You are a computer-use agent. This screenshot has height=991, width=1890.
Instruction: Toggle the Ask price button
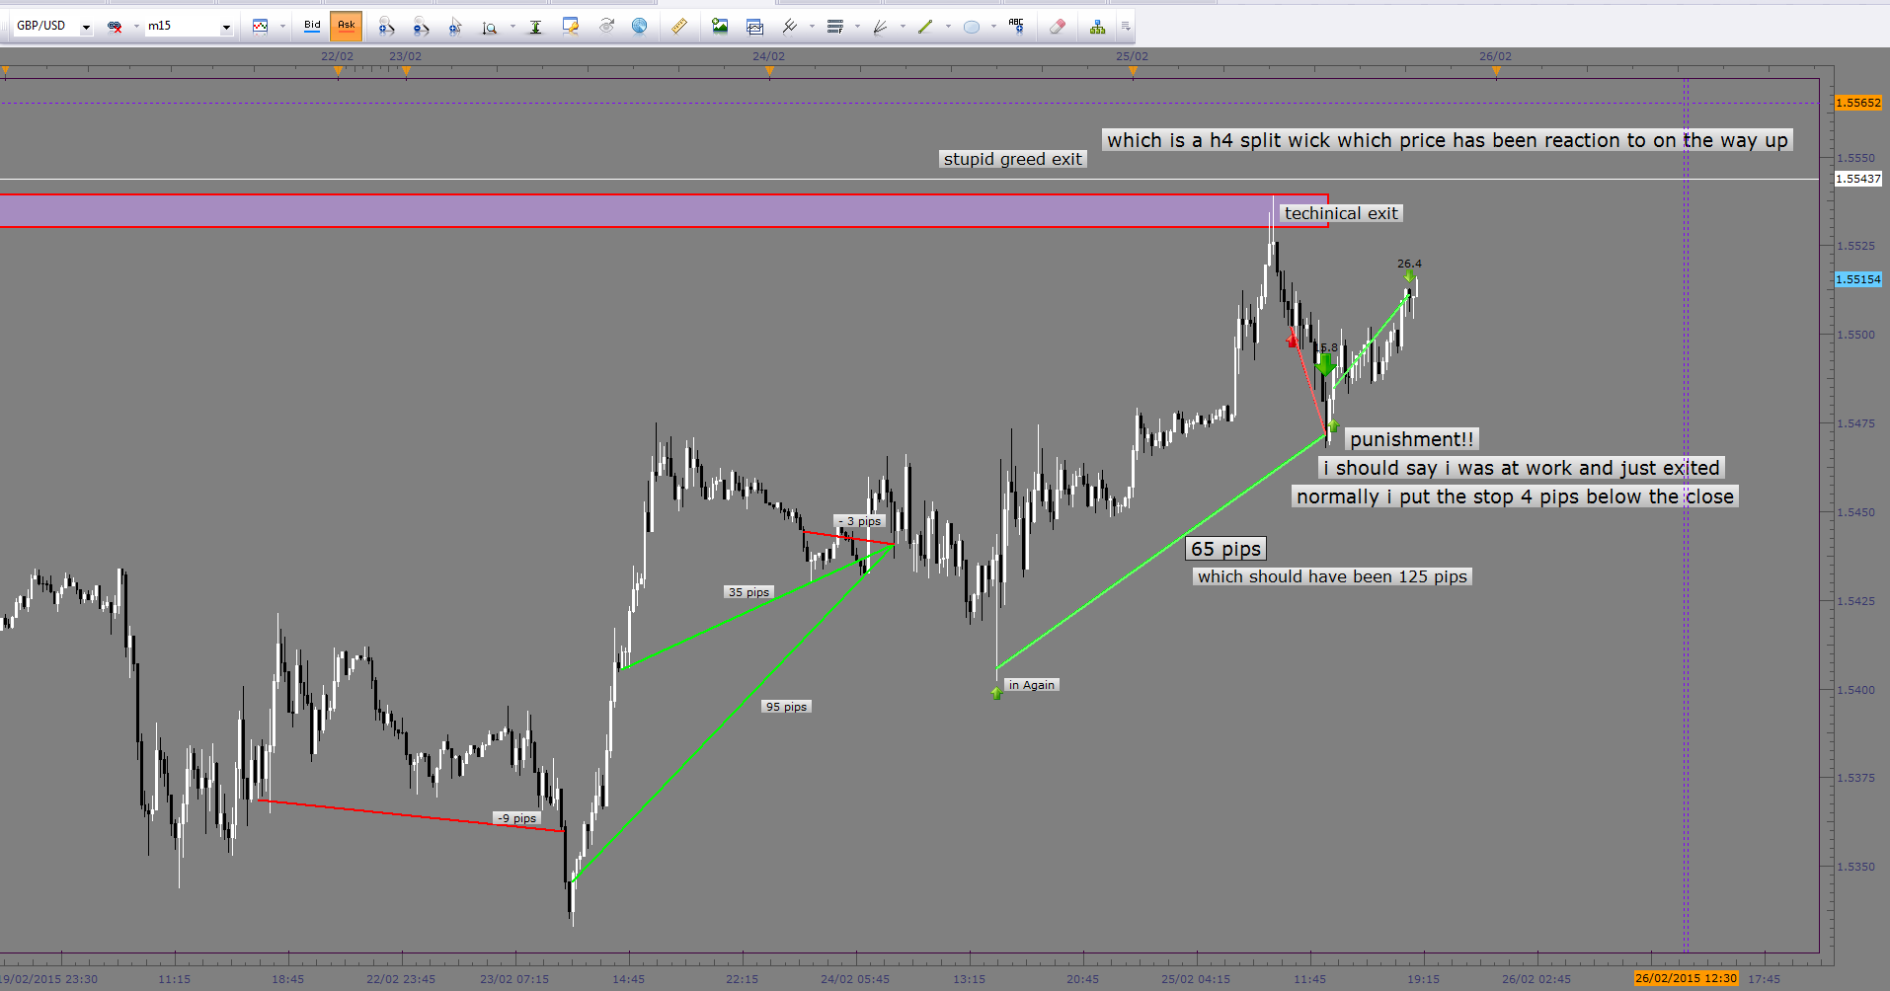click(346, 26)
